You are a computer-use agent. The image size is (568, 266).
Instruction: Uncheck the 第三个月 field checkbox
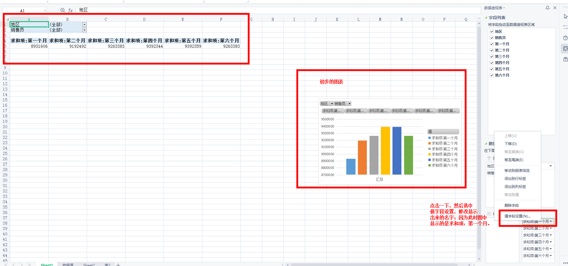click(492, 56)
